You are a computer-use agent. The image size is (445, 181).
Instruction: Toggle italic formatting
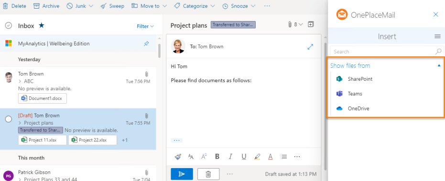click(231, 157)
